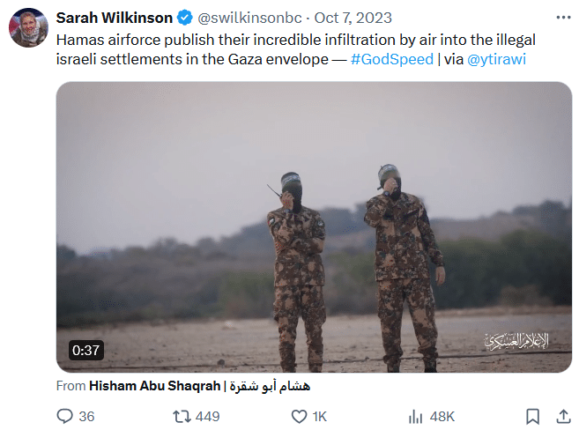Open the @ytirawi mention link

496,59
